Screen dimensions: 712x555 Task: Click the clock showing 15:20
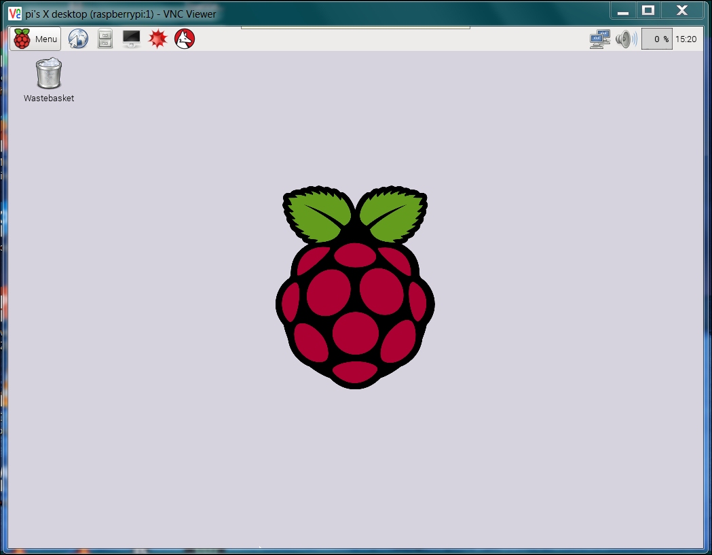[686, 39]
